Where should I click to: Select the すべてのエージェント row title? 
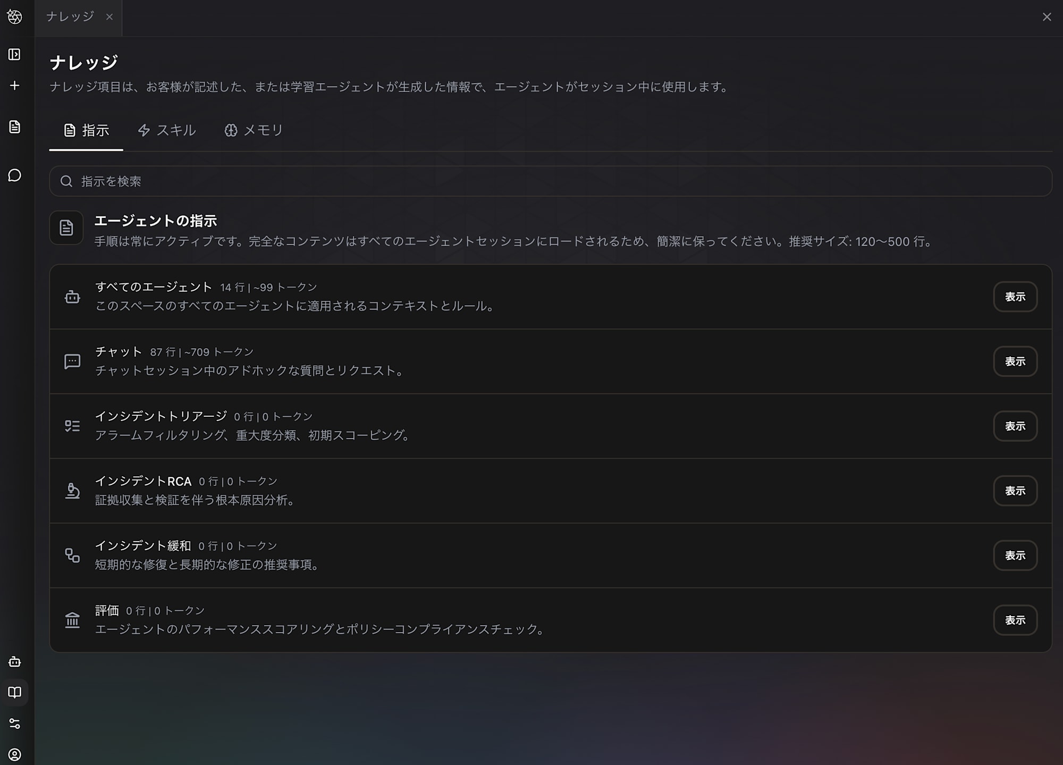(154, 287)
